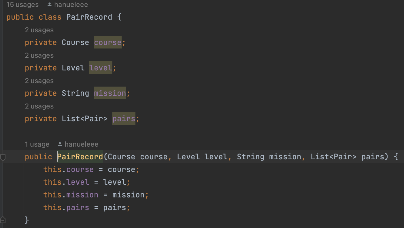
Task: Click the highlighted mission field name
Action: point(110,93)
